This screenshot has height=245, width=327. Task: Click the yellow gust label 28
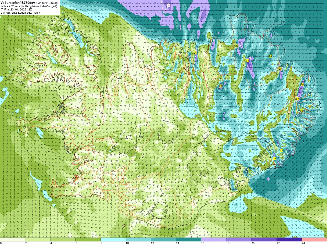pyautogui.click(x=237, y=46)
